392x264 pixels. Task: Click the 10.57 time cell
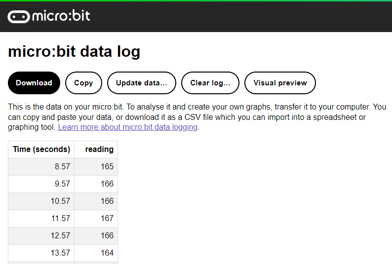(x=41, y=201)
